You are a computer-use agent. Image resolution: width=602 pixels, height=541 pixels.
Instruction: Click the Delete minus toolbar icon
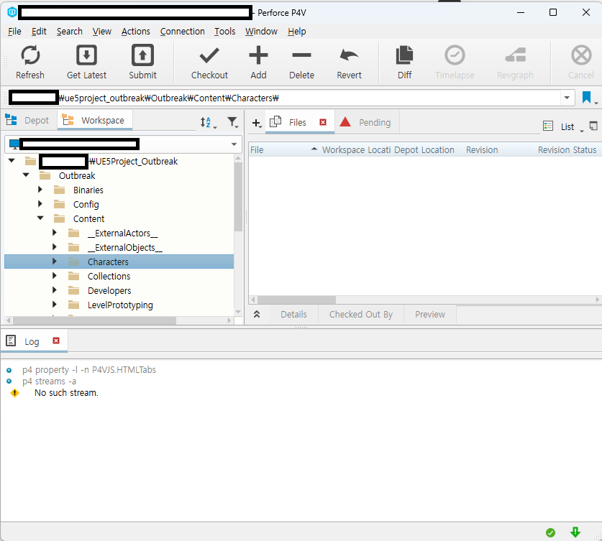coord(301,55)
